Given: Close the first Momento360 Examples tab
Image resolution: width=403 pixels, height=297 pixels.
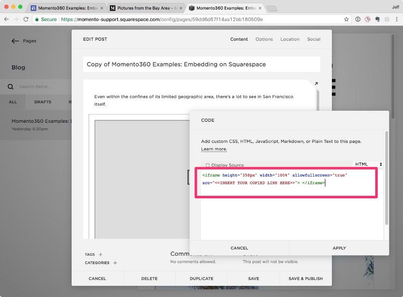Looking at the screenshot, I should 102,8.
